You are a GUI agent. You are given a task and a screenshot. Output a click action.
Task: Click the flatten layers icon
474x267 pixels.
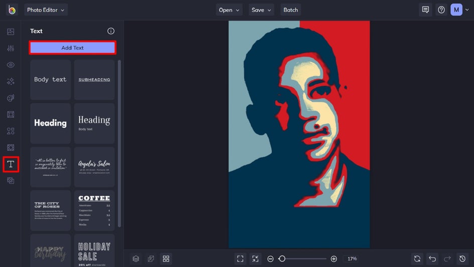(x=151, y=258)
